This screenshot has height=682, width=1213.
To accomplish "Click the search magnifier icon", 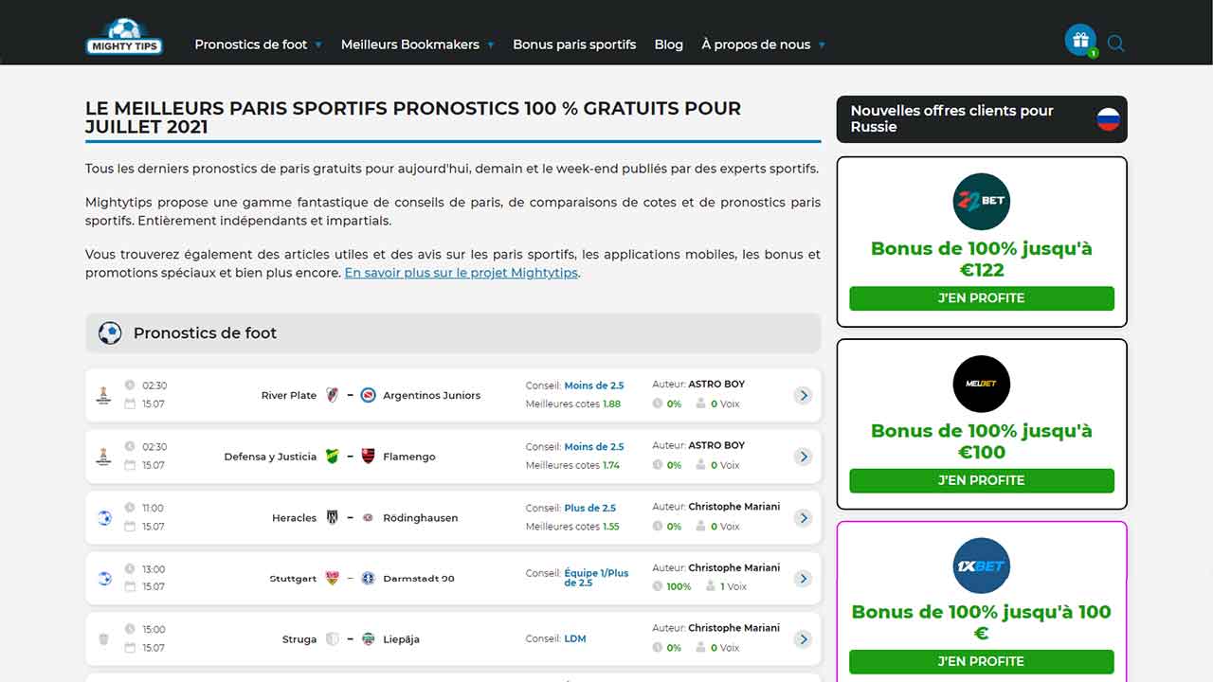I will pyautogui.click(x=1115, y=44).
